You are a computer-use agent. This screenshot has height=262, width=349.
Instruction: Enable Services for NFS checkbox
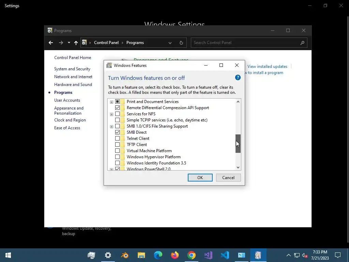117,114
